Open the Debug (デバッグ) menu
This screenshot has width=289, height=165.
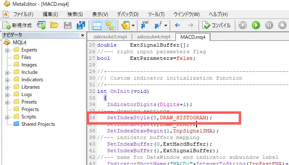pos(128,14)
